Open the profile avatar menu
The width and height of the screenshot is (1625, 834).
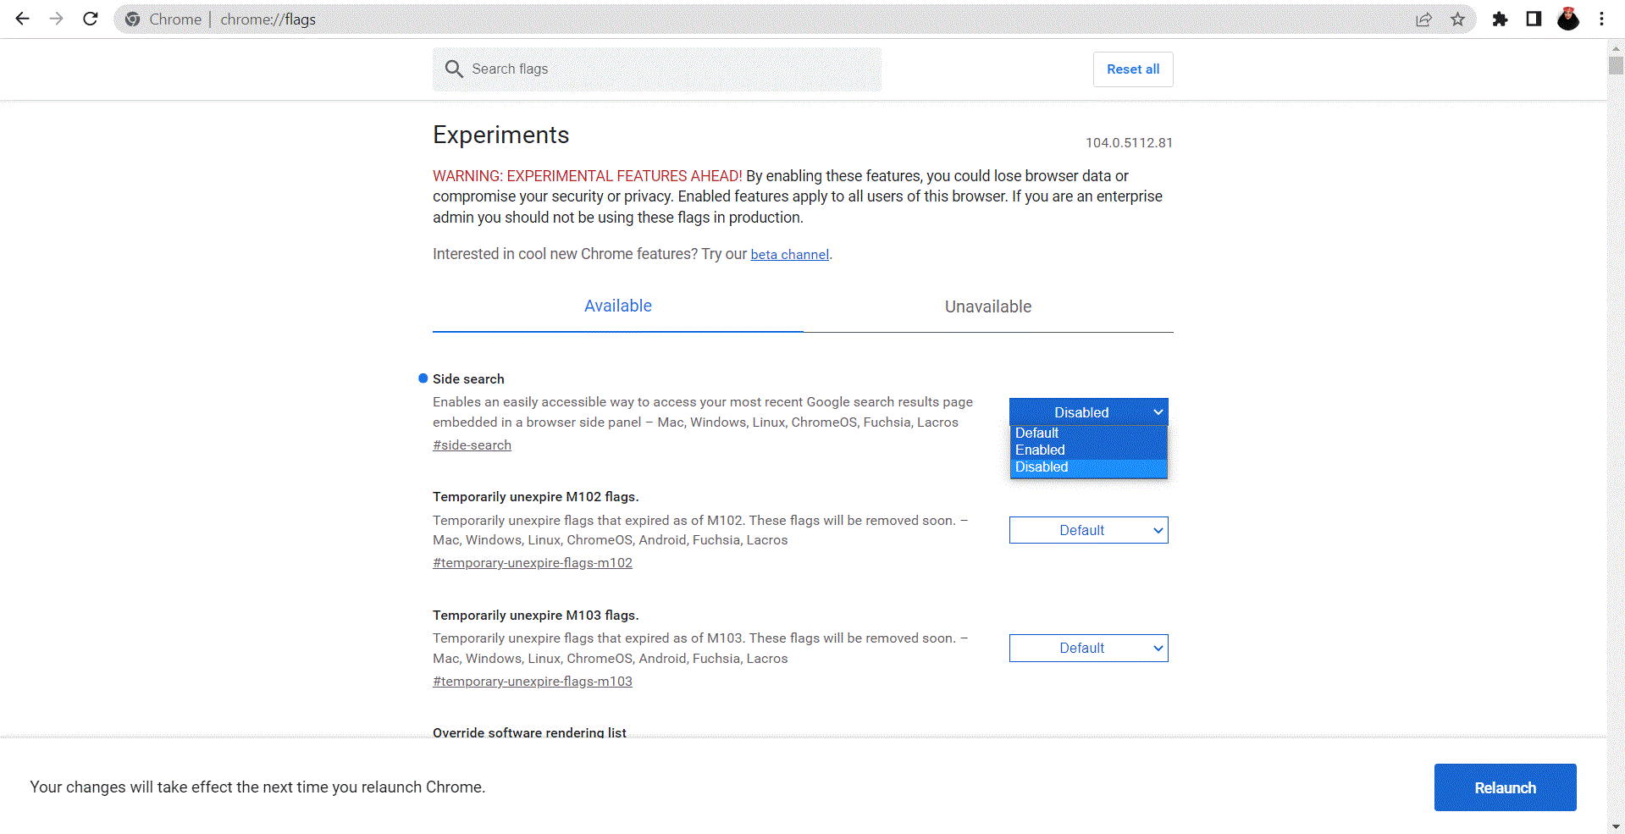[1568, 19]
